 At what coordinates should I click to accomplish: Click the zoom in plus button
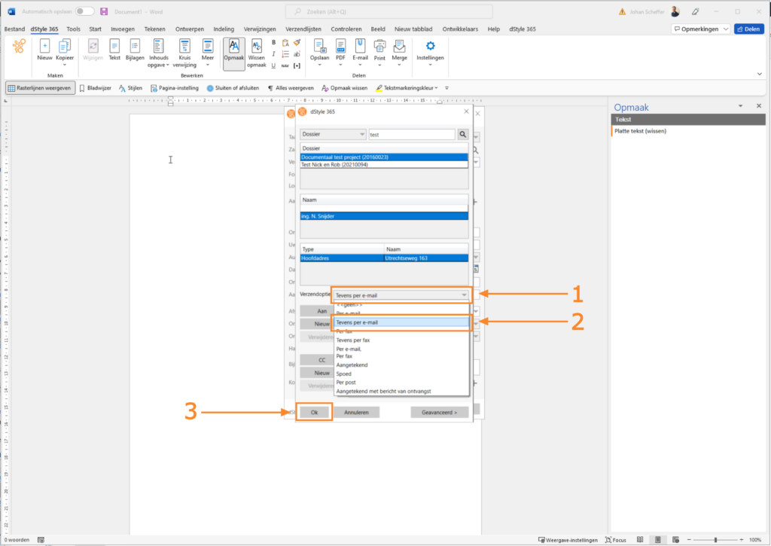(x=742, y=540)
